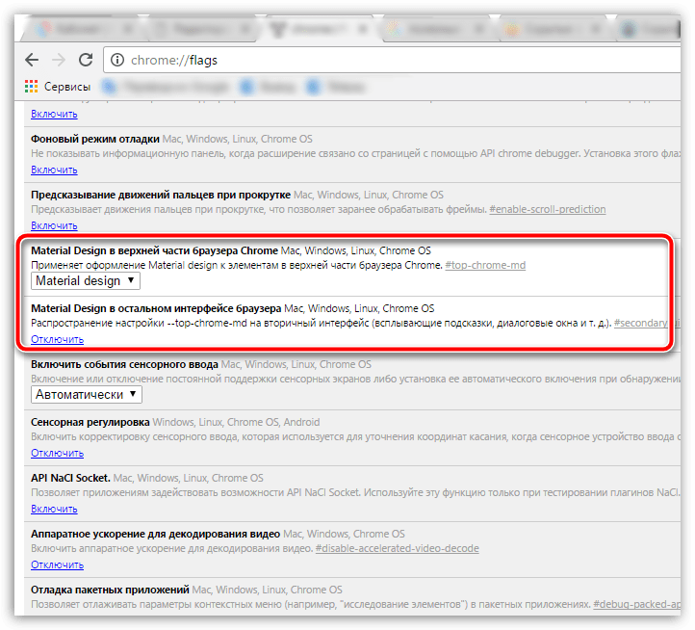Viewport: 695px width, 630px height.
Task: Select heading 'Фоновый режим отладки'
Action: [x=95, y=139]
